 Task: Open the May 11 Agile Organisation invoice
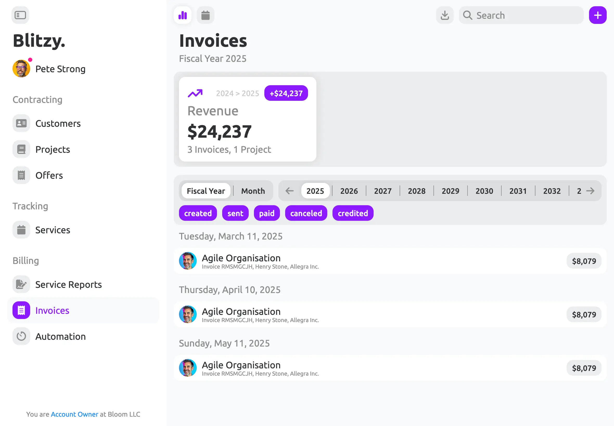pyautogui.click(x=390, y=368)
